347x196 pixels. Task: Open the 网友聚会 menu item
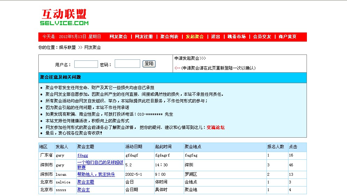coord(118,37)
